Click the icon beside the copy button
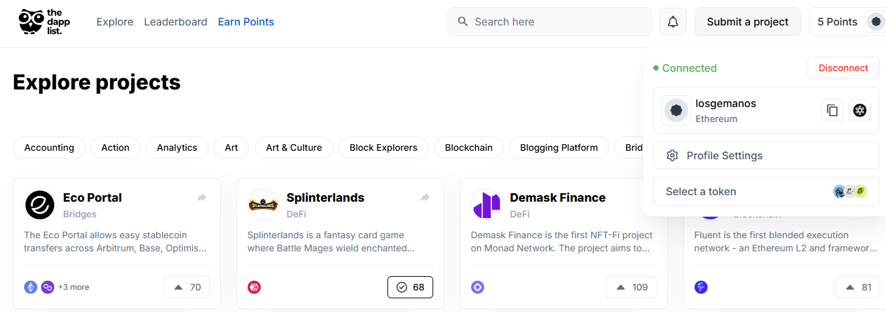 (860, 110)
